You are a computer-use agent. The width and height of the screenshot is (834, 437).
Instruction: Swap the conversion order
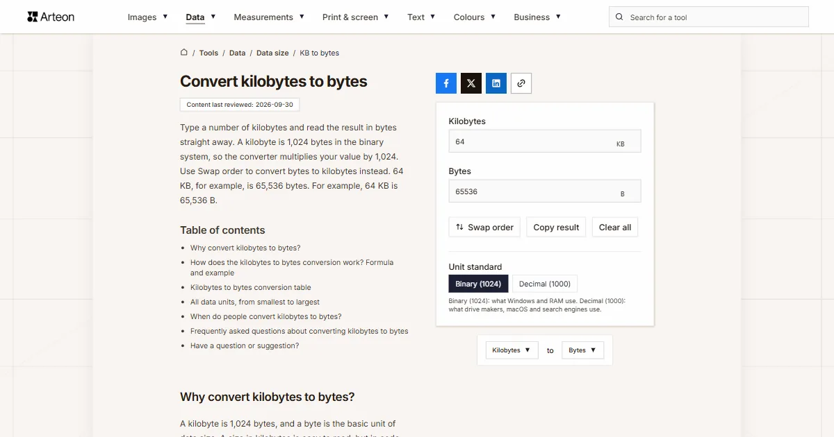point(484,228)
